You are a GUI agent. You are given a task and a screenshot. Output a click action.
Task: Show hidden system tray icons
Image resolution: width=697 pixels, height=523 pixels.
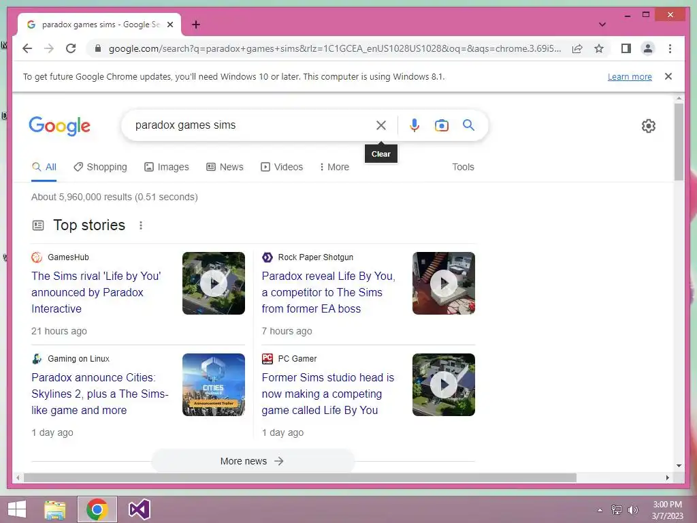tap(600, 510)
